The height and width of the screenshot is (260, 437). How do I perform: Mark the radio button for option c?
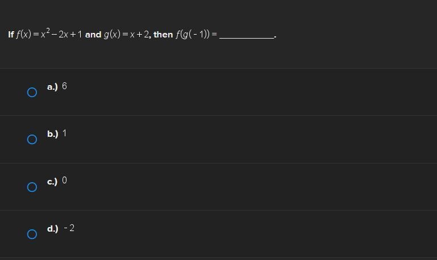coord(32,187)
